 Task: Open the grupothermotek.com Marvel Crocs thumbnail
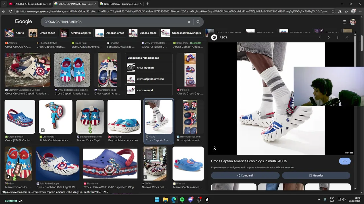[90, 117]
